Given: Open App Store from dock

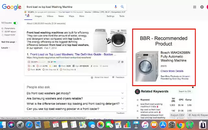Looking at the screenshot, I should tap(163, 124).
